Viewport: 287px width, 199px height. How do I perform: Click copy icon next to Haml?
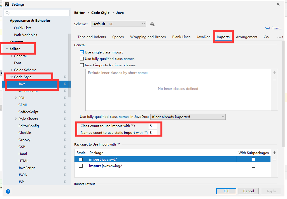pyautogui.click(x=65, y=154)
